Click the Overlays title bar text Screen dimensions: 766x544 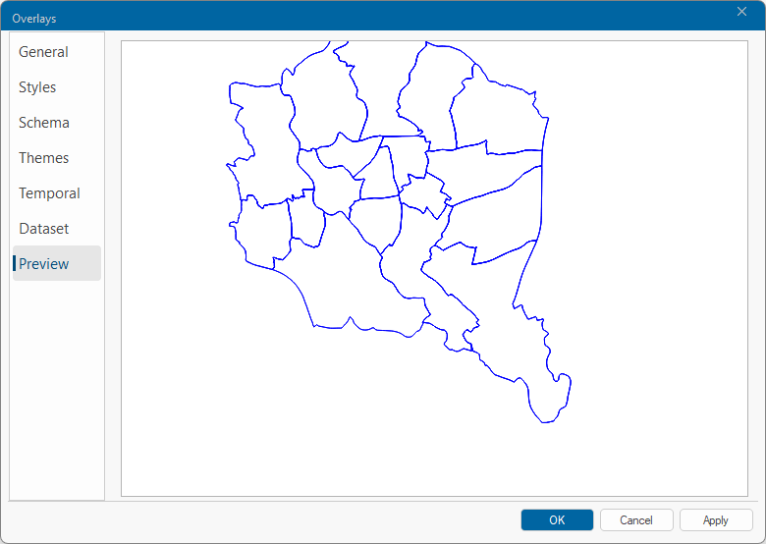pos(34,19)
